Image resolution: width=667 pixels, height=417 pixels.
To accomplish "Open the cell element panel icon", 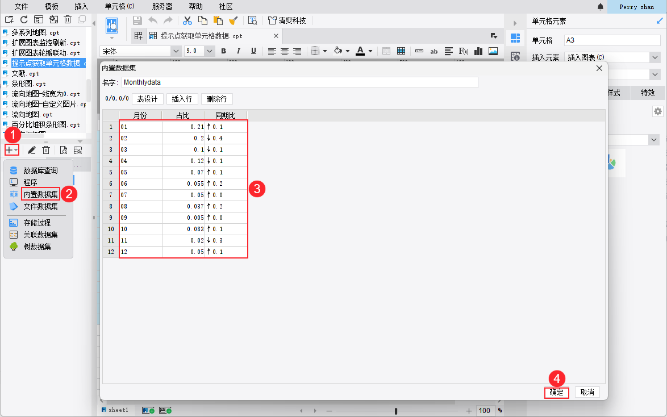I will pos(515,38).
